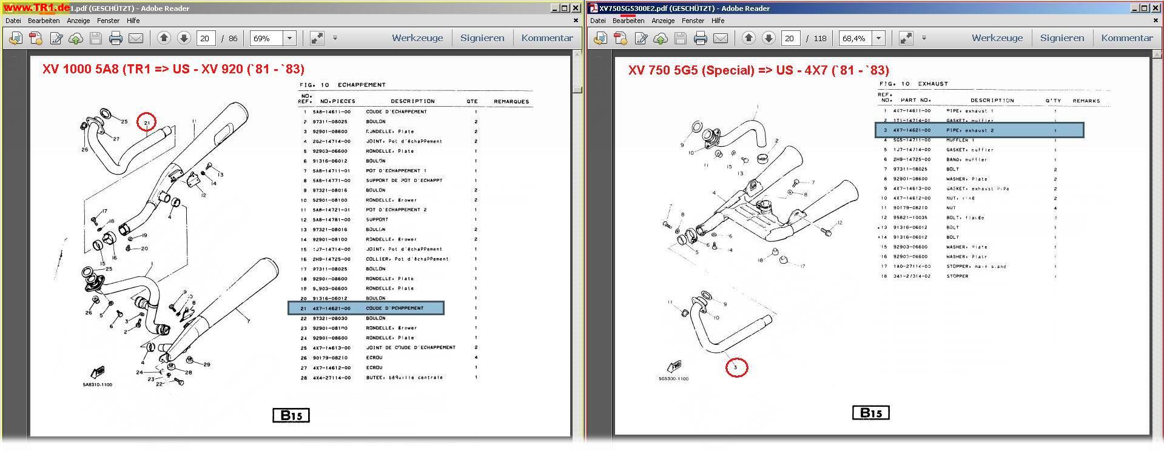Click 'FIG. 10 ECHAPPEMENT' heading in left document
The height and width of the screenshot is (451, 1164).
tap(342, 85)
